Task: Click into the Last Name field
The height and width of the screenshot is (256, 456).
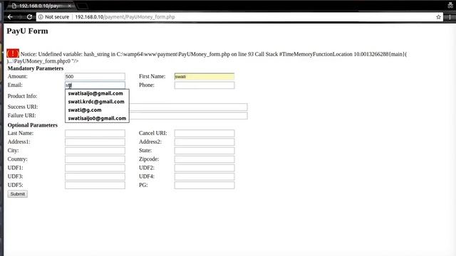Action: [95, 133]
